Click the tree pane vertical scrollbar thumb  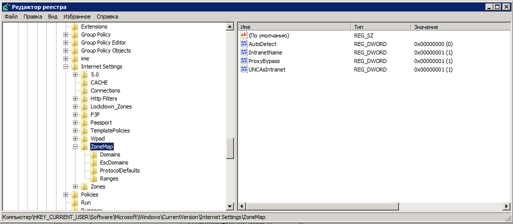tap(229, 148)
